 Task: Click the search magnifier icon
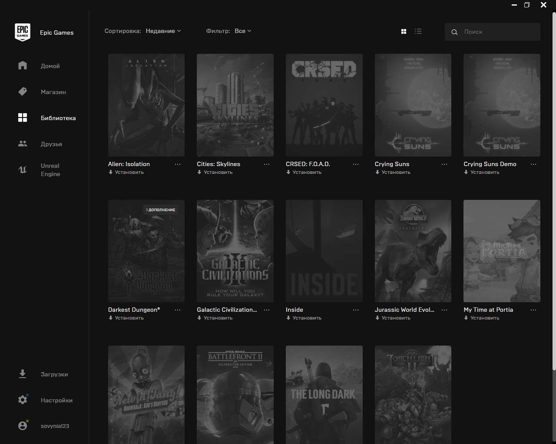[x=454, y=32]
